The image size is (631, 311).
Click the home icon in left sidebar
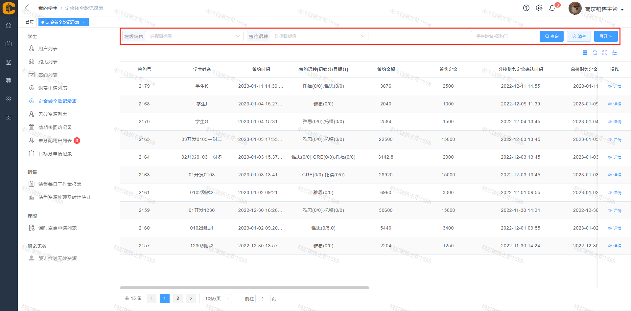pyautogui.click(x=9, y=25)
